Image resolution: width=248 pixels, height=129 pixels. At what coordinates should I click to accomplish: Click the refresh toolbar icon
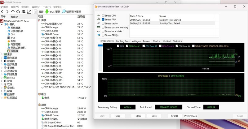point(18,11)
